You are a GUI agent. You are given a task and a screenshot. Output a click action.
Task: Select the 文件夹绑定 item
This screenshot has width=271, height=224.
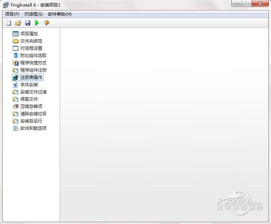click(x=31, y=41)
